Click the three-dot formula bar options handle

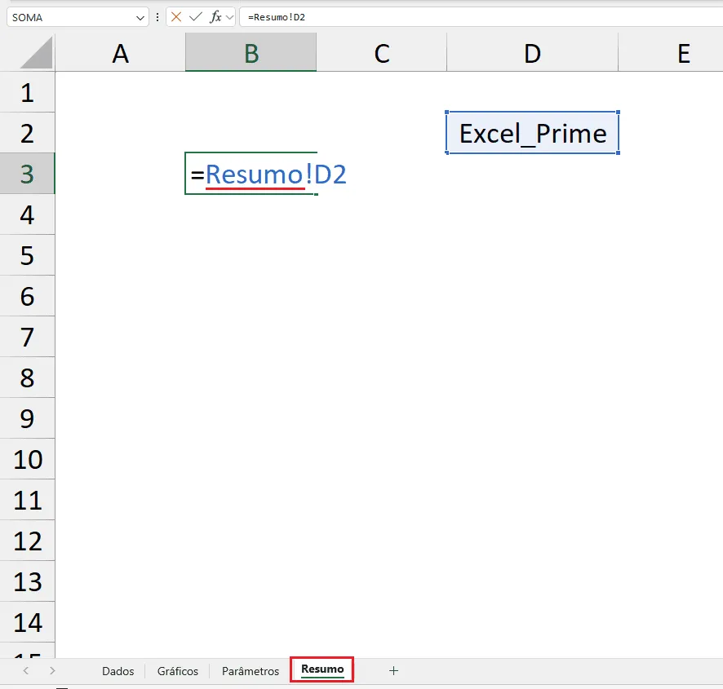pyautogui.click(x=157, y=17)
